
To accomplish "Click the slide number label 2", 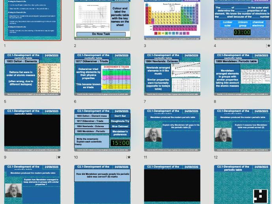I will 75,46.
